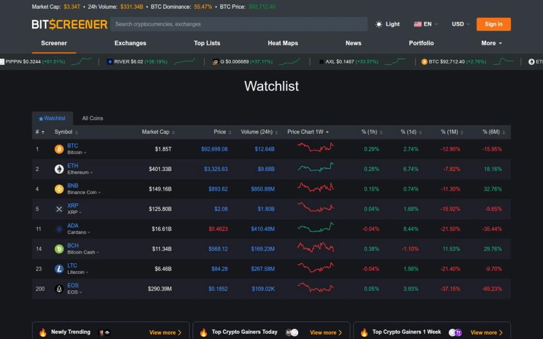
Task: Click the Binance Coin icon
Action: point(59,189)
